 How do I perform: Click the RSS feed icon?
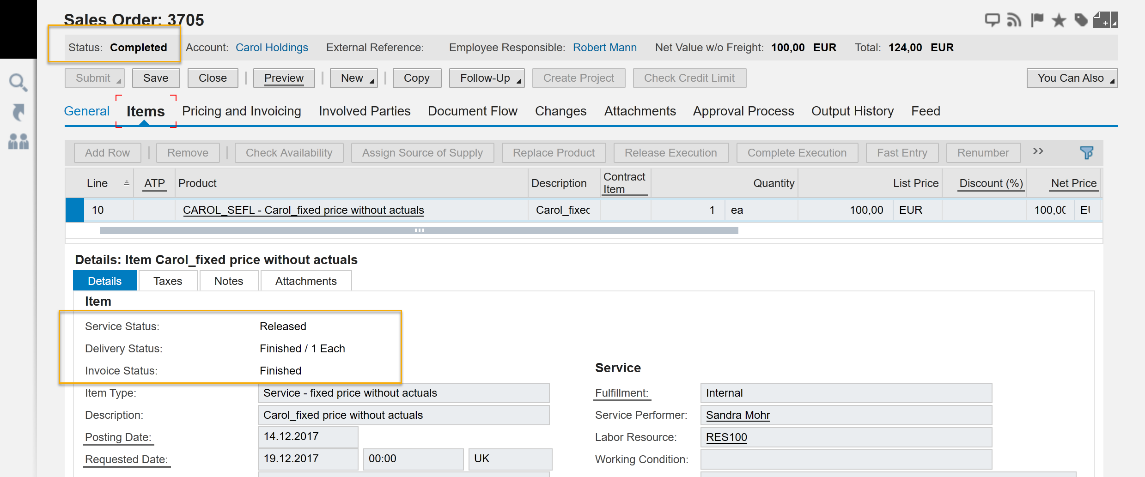click(x=1014, y=20)
